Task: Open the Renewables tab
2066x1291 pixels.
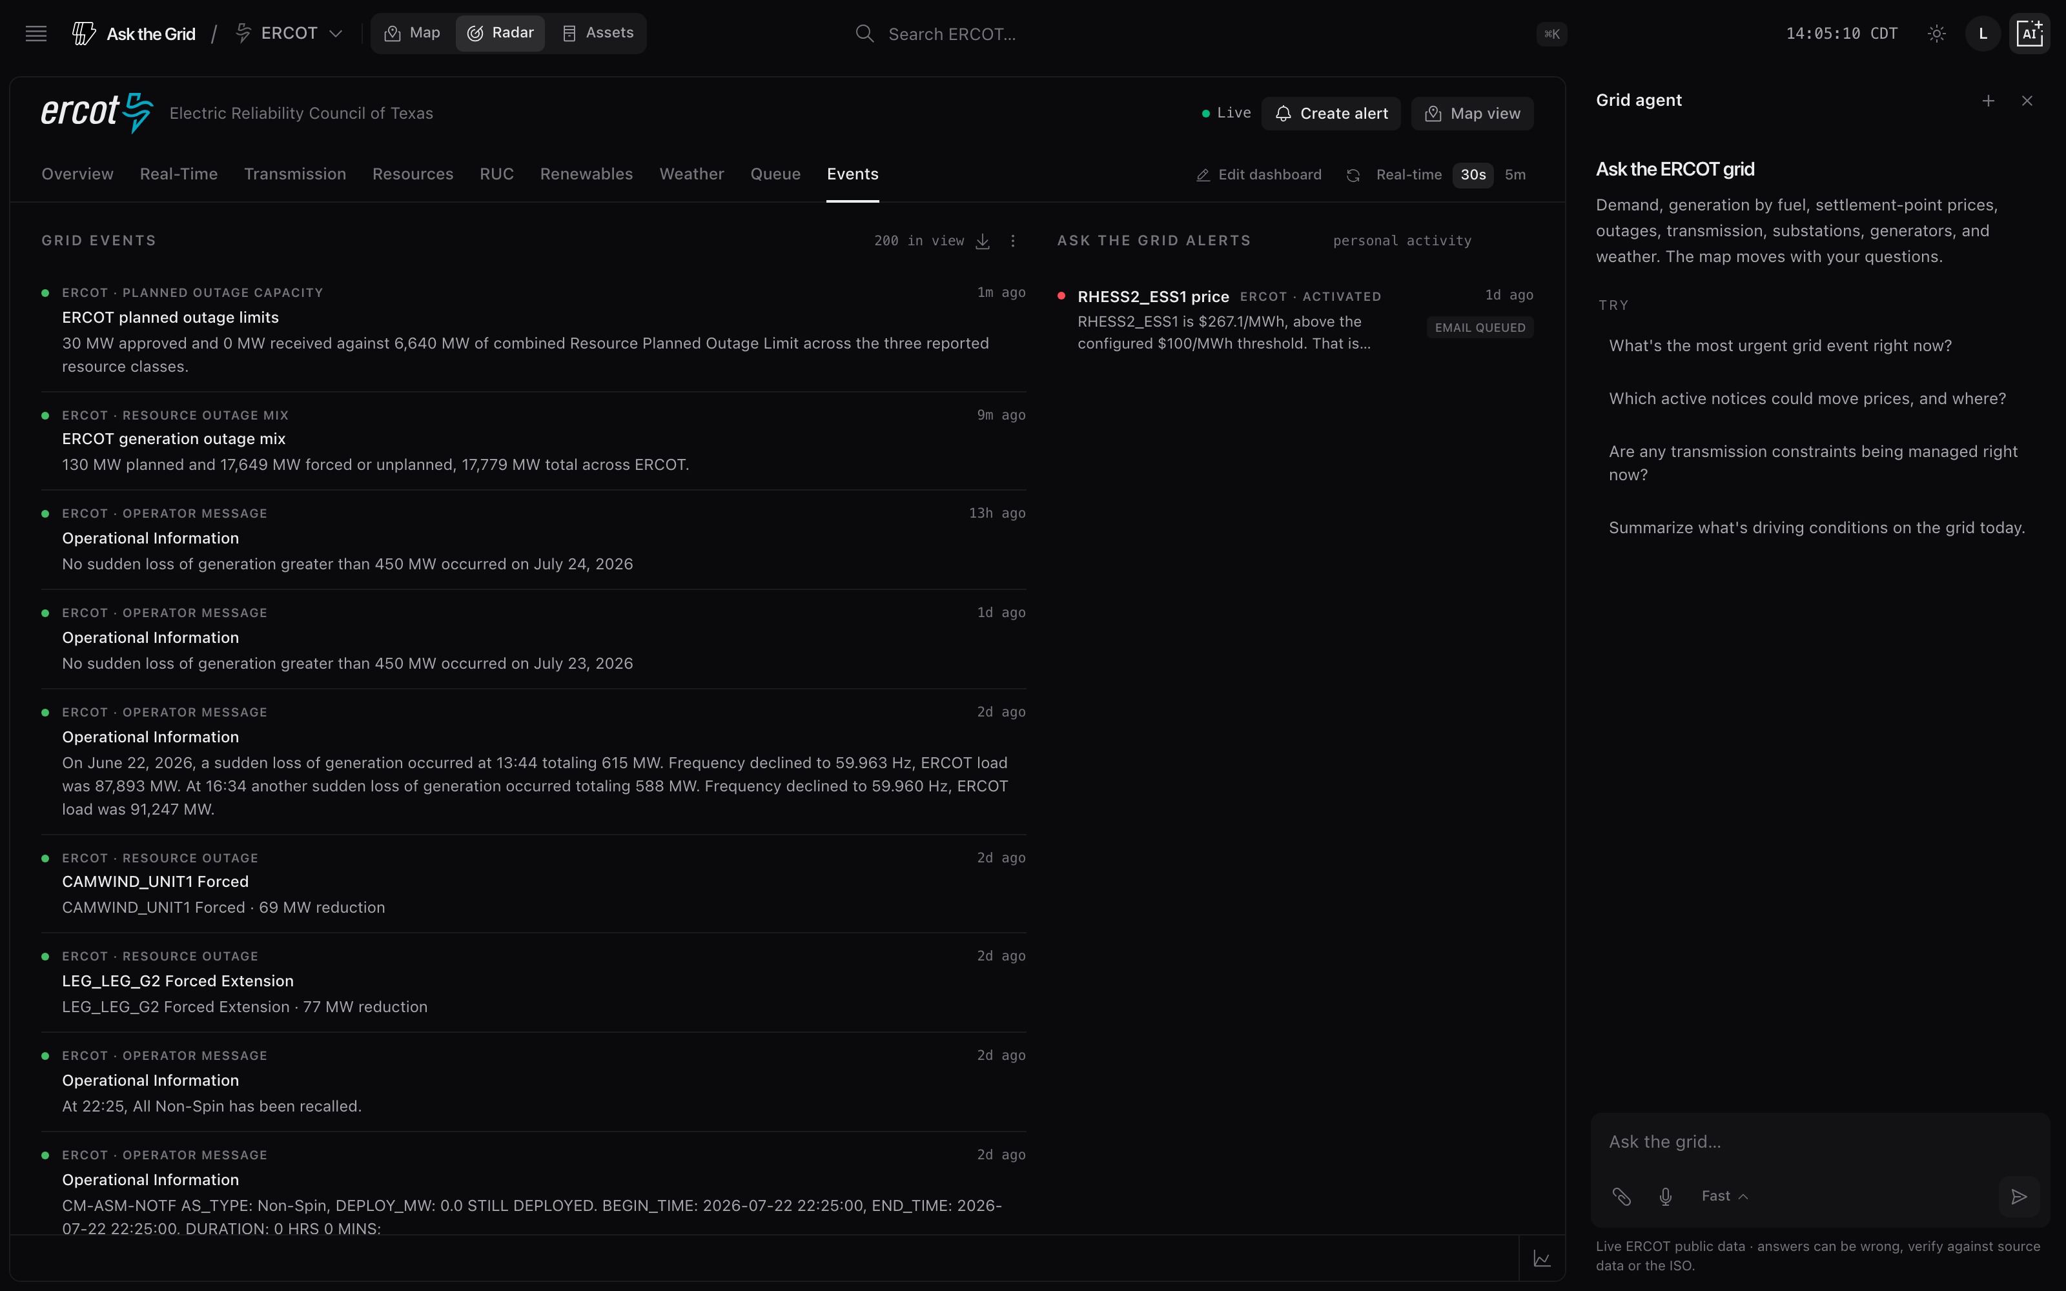Action: [586, 174]
